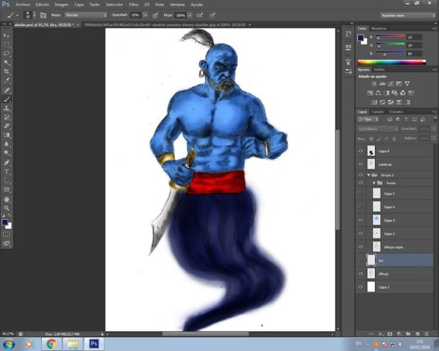Screen dimensions: 439x351
Task: Hide the Capa 1 layer
Action: coord(361,287)
